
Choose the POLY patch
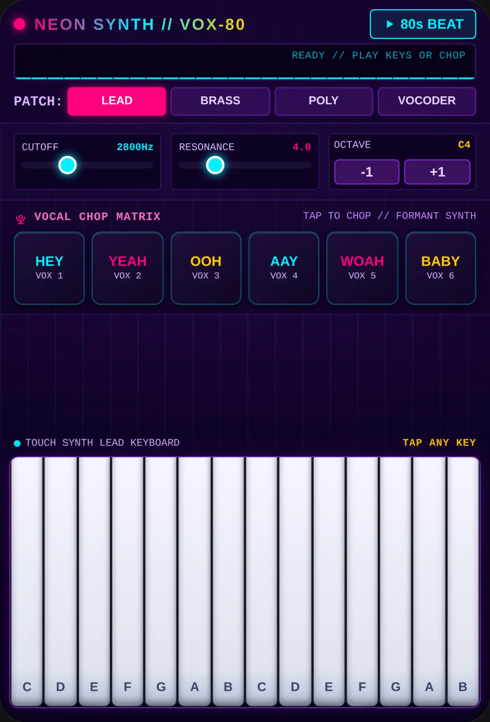point(323,101)
